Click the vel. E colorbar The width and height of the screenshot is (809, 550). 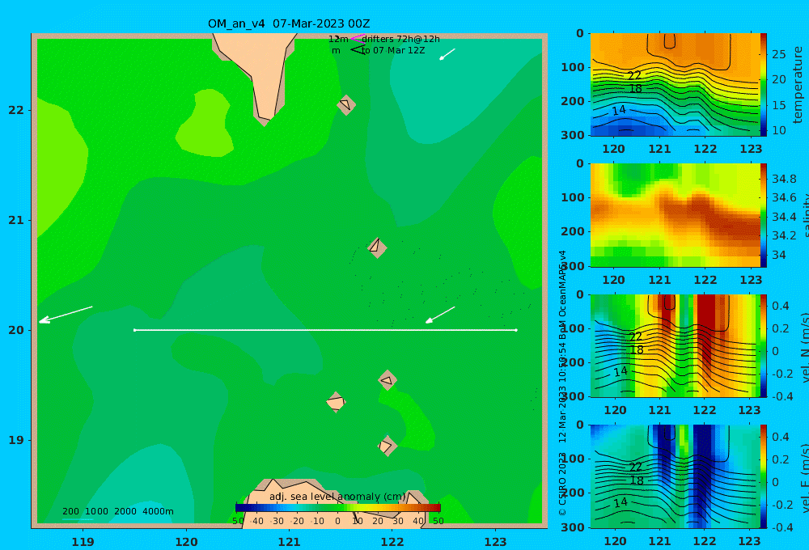point(763,476)
